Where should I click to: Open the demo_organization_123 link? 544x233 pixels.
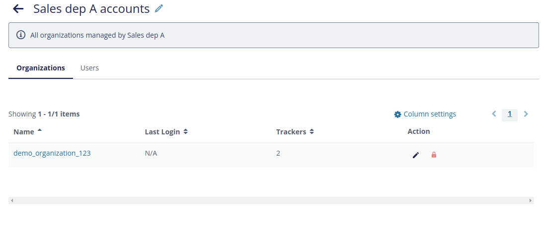[x=52, y=153]
